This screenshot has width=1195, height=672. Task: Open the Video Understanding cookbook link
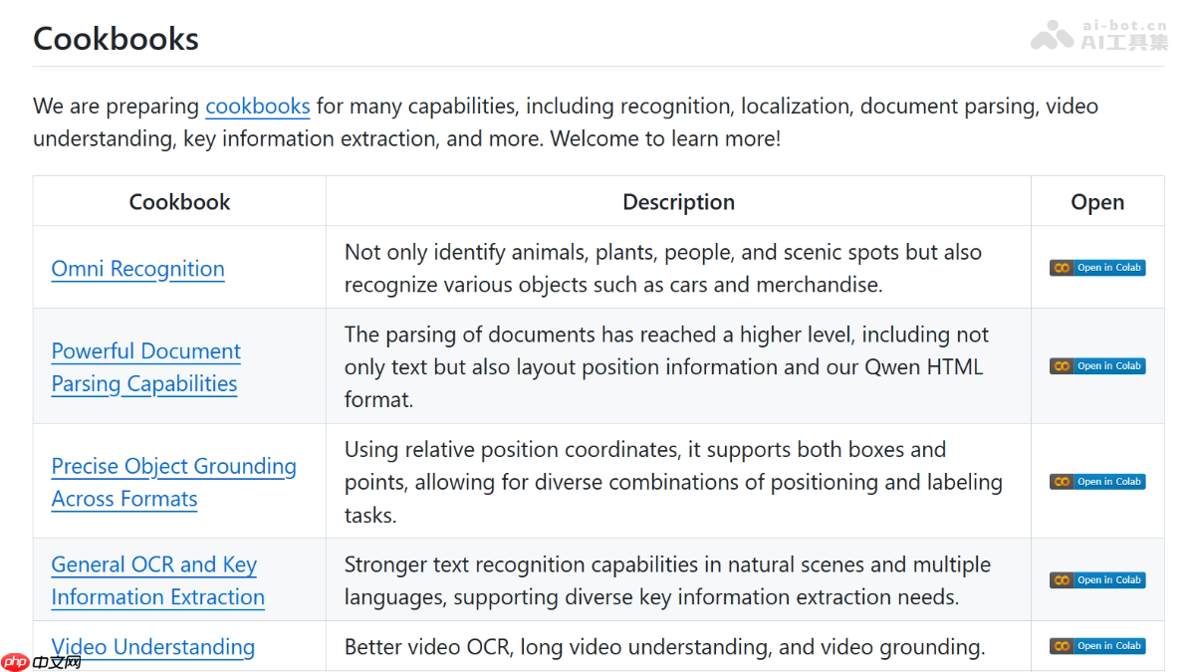(x=153, y=647)
